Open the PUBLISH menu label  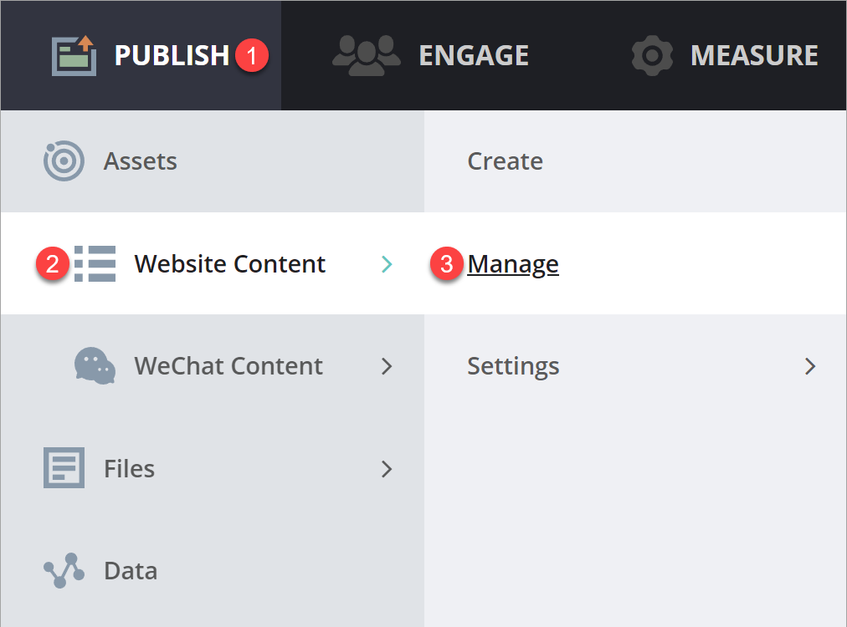(172, 55)
